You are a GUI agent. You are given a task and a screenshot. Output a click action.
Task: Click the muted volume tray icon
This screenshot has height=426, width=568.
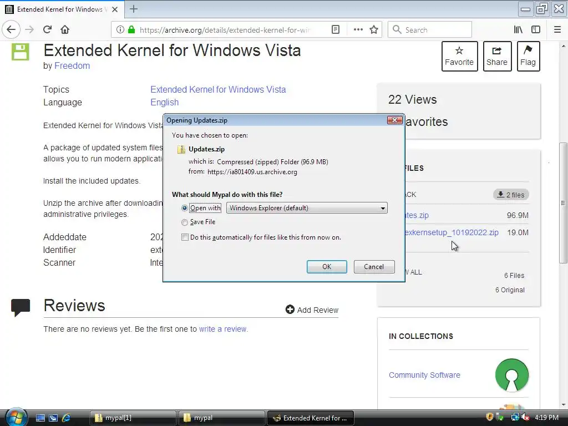[x=526, y=417]
